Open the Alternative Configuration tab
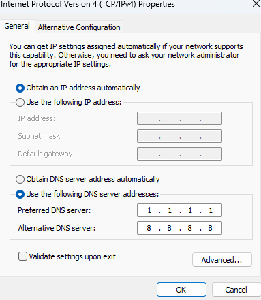Viewport: 261px width, 300px height. click(79, 27)
